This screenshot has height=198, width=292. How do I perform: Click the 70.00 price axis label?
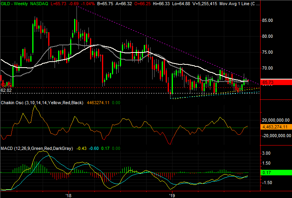(x=267, y=68)
